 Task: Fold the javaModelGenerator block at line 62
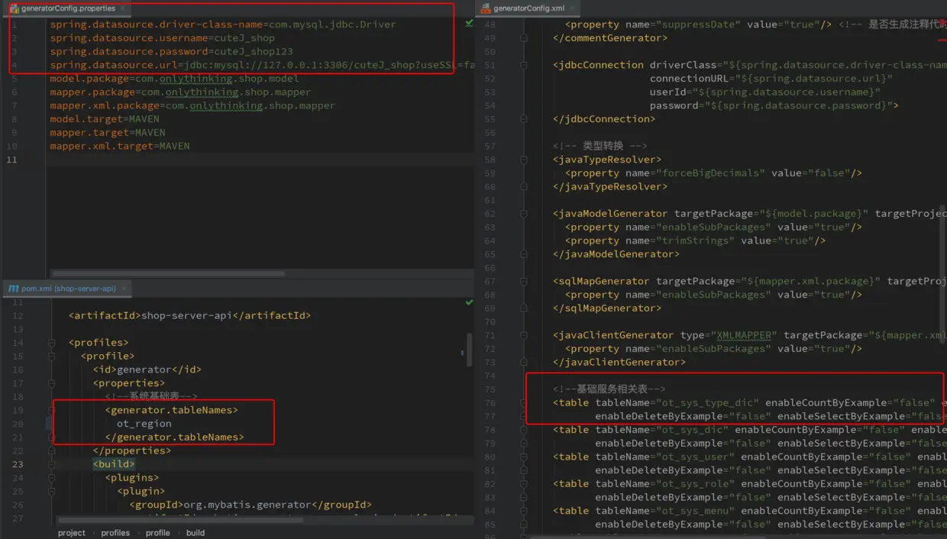525,214
